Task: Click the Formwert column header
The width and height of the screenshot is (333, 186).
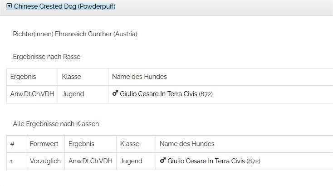Action: click(x=44, y=144)
